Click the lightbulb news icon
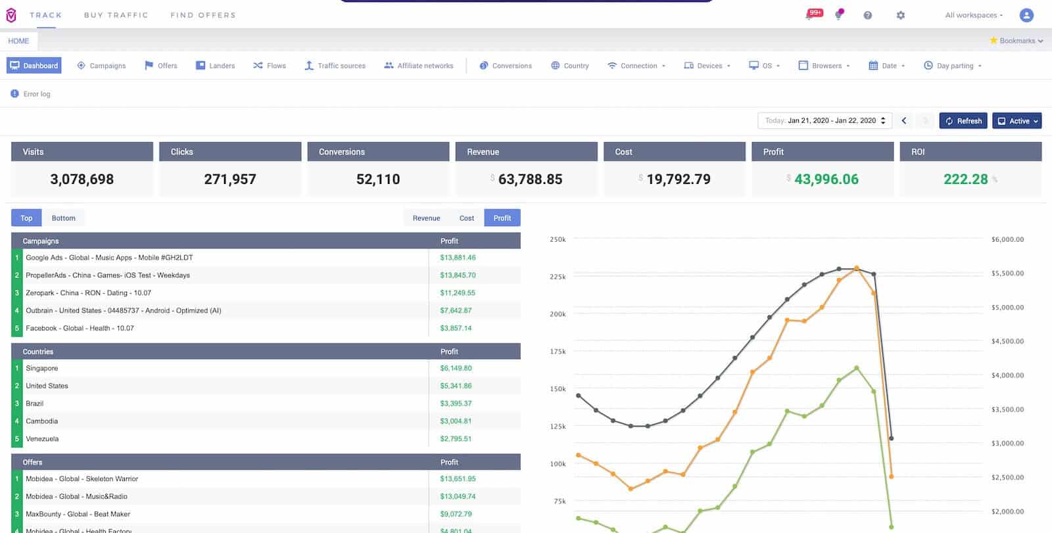The image size is (1052, 533). [839, 14]
